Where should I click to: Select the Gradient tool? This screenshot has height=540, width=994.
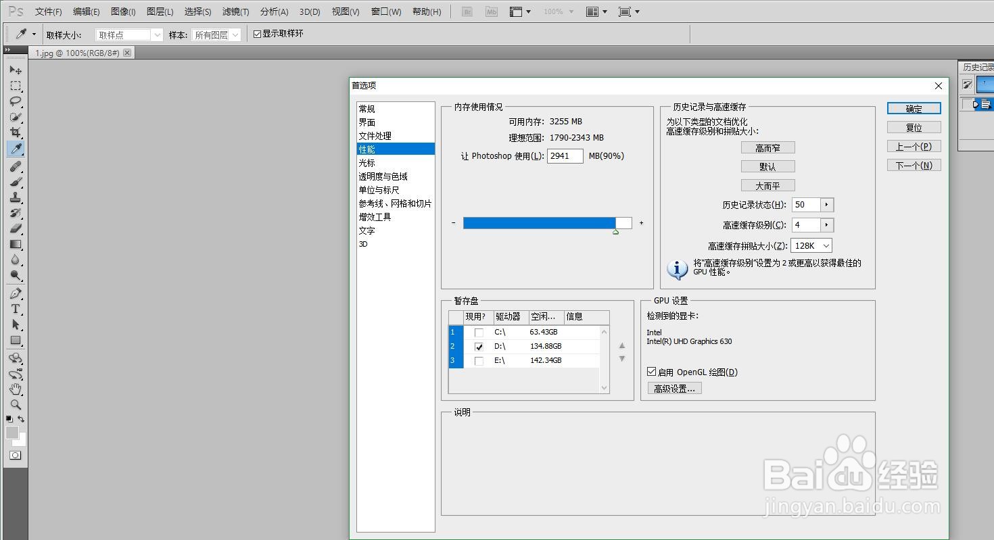coord(16,244)
